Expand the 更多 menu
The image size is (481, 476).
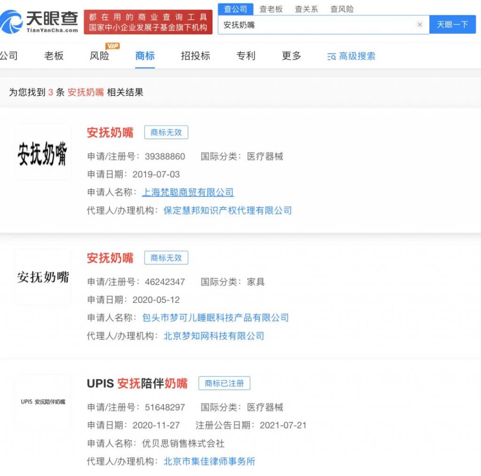[x=291, y=56]
